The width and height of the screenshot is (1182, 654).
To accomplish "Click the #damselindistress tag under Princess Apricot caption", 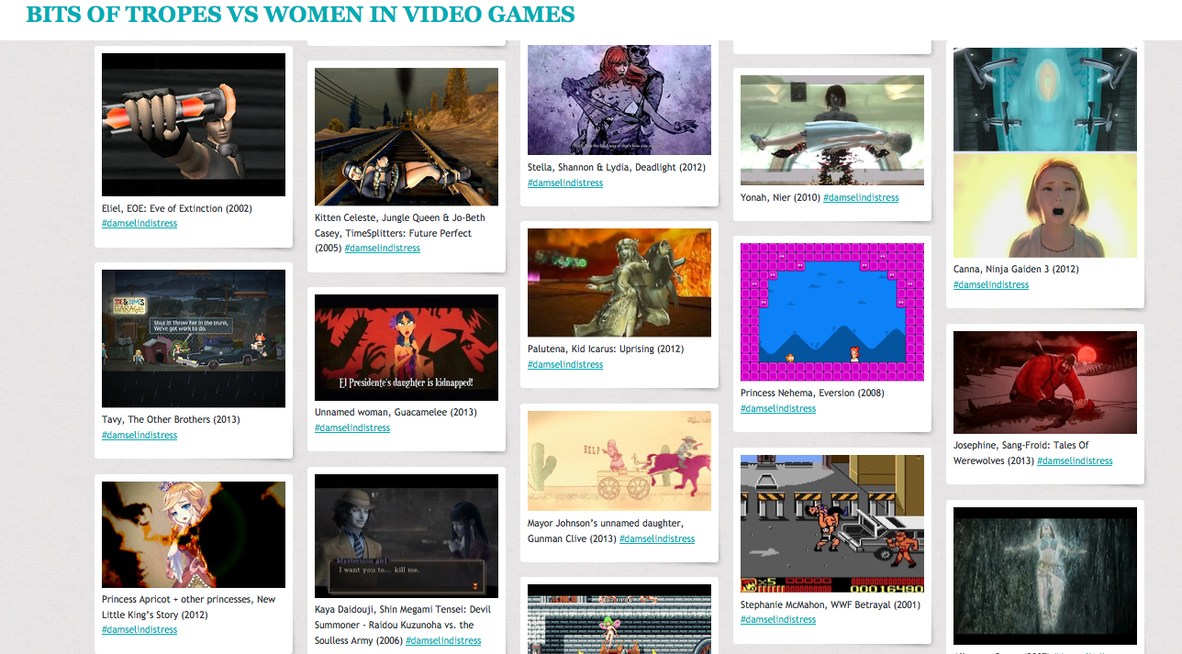I will click(x=139, y=630).
